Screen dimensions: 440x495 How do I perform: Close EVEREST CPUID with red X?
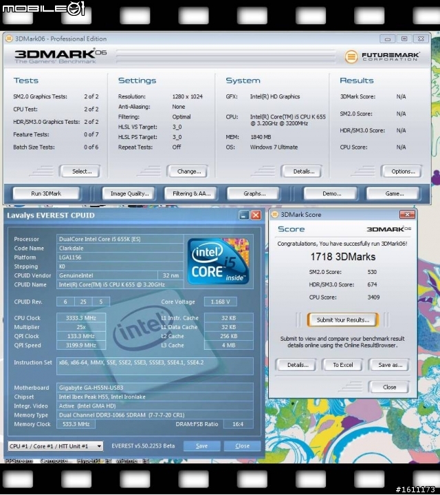pos(256,215)
